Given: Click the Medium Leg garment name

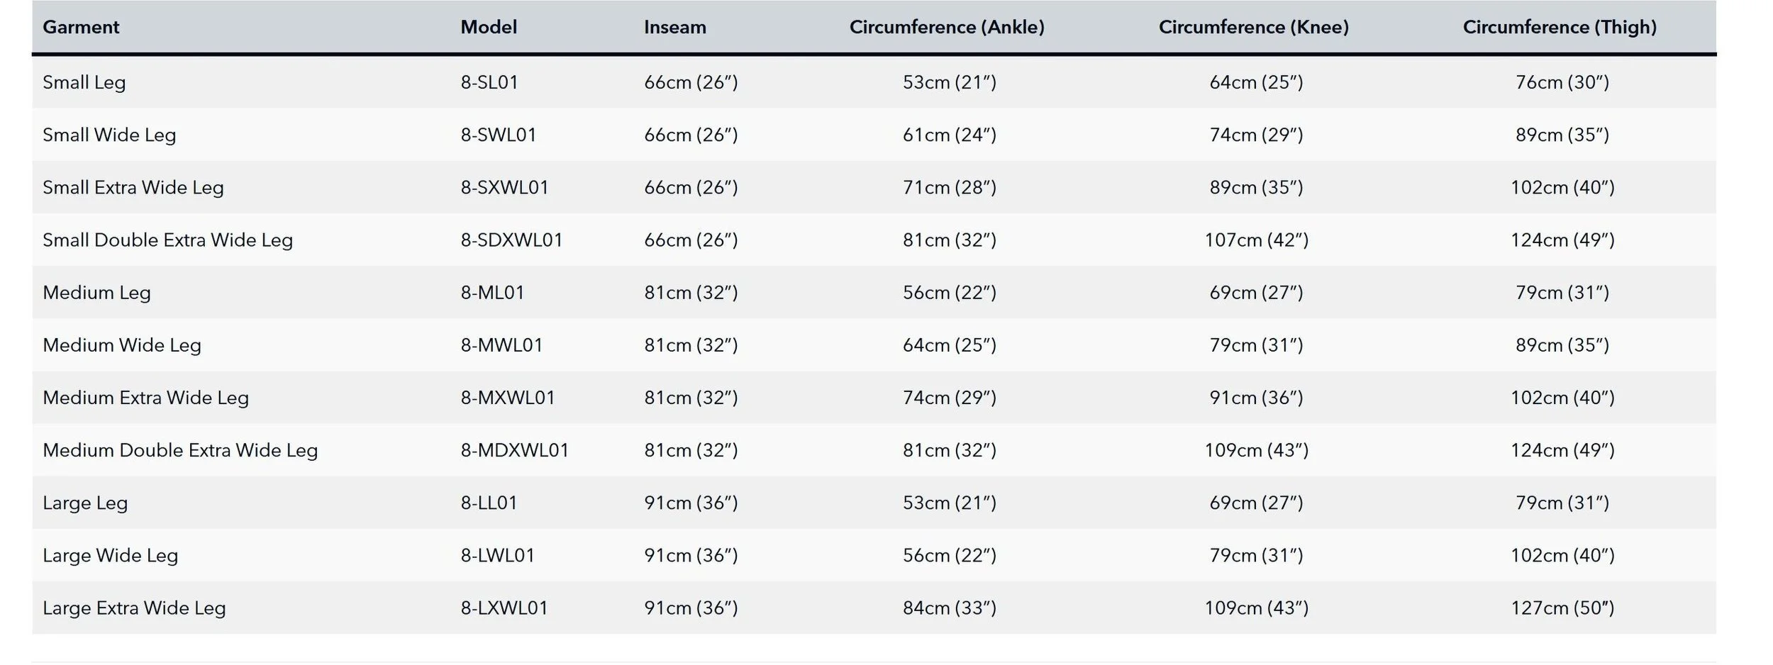Looking at the screenshot, I should 96,292.
